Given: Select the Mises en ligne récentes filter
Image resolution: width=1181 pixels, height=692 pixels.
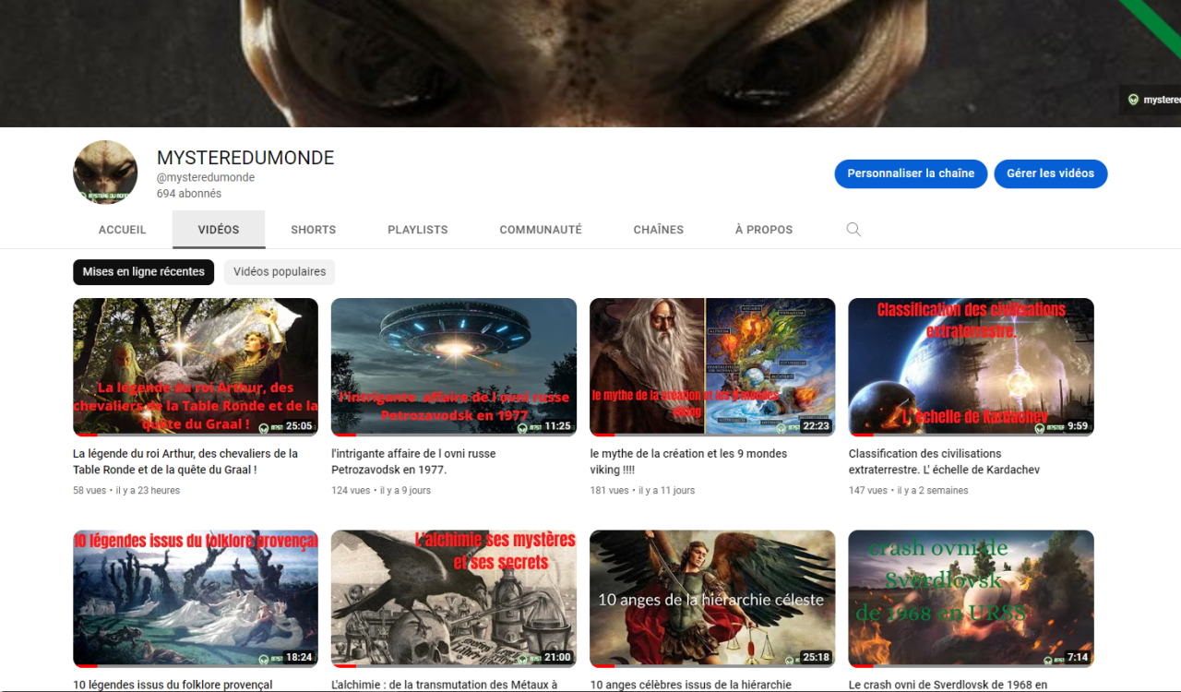Looking at the screenshot, I should point(144,272).
